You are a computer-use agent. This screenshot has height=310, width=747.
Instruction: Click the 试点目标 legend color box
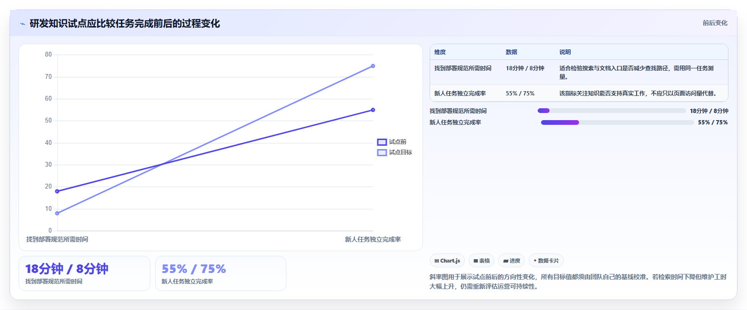(x=382, y=152)
